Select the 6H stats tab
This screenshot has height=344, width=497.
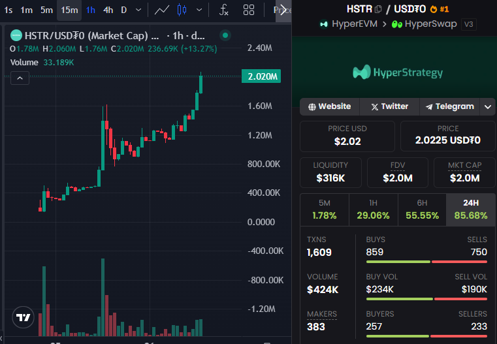coord(422,210)
